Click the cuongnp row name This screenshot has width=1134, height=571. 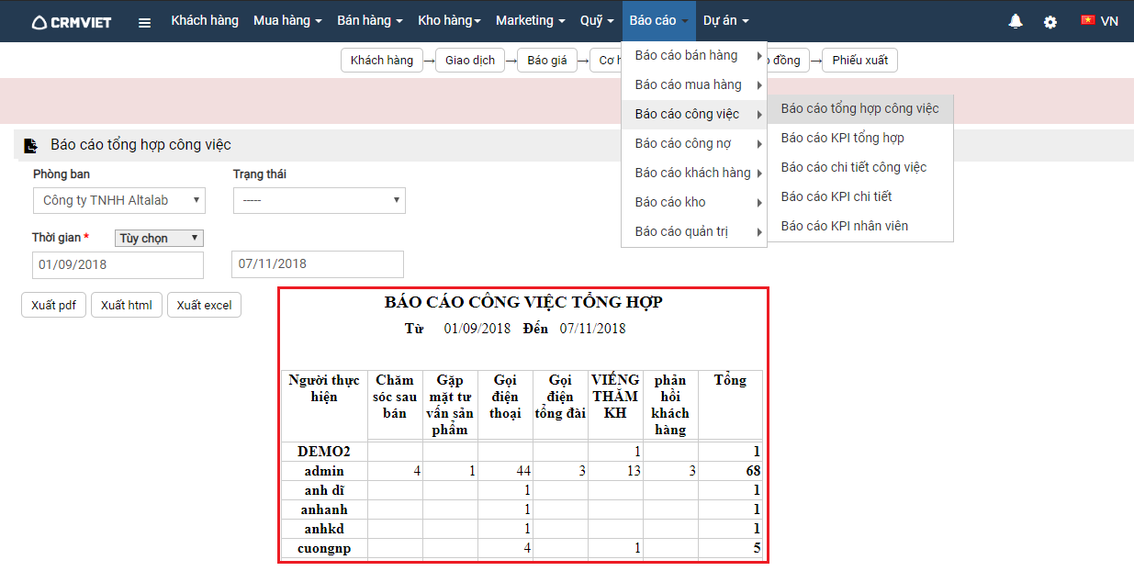point(324,548)
